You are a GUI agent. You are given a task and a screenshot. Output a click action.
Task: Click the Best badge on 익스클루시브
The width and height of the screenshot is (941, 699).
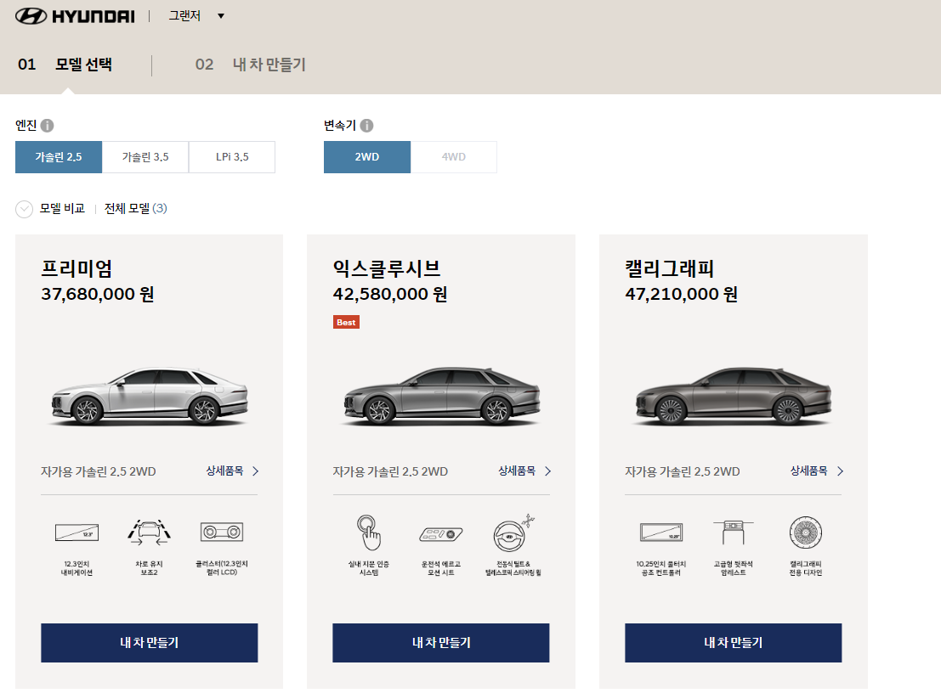pos(346,323)
